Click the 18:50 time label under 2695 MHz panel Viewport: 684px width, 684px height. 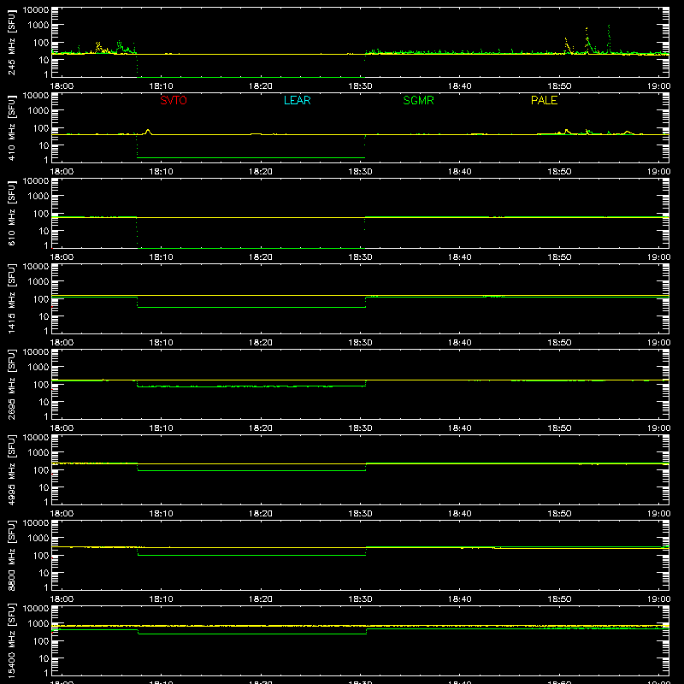[x=559, y=428]
